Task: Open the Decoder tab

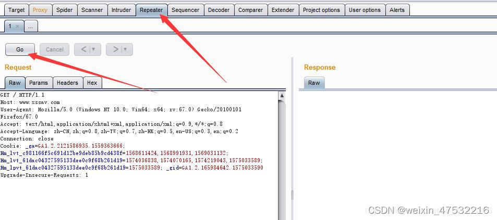Action: (219, 10)
